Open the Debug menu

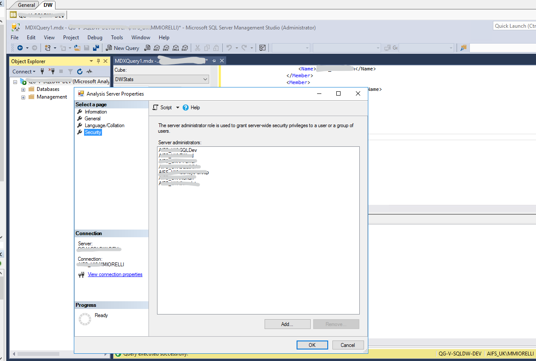(x=95, y=38)
